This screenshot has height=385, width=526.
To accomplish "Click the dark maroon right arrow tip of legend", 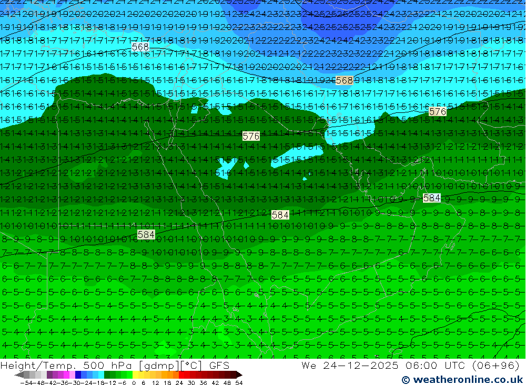I will click(x=239, y=374).
